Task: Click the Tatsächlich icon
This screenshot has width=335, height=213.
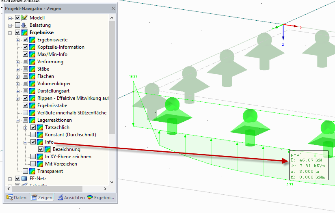Action: click(40, 127)
